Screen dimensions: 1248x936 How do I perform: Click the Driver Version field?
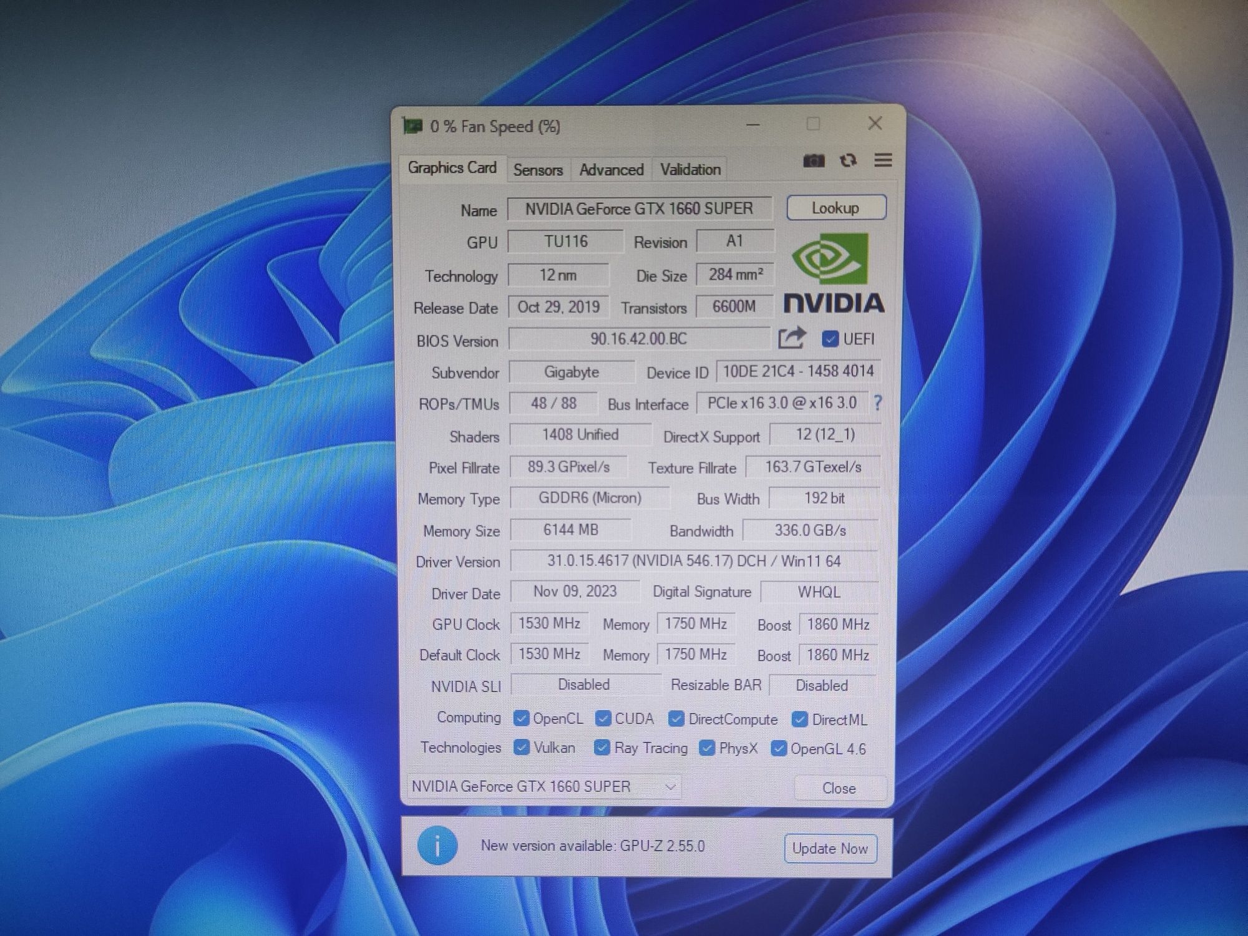click(x=694, y=560)
